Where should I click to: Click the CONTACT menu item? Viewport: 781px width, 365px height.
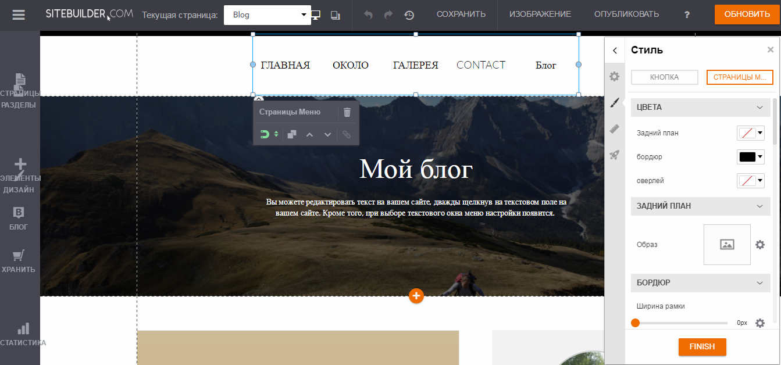(x=481, y=65)
